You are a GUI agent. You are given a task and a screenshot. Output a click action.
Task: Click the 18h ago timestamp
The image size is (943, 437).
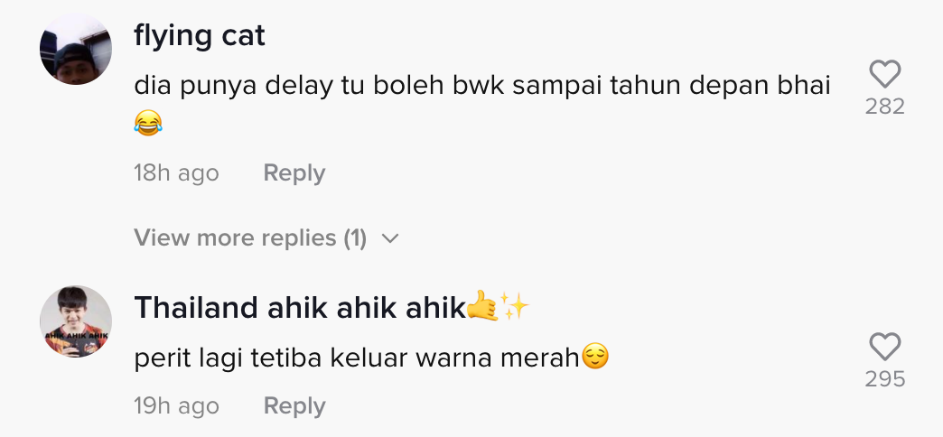[x=176, y=173]
